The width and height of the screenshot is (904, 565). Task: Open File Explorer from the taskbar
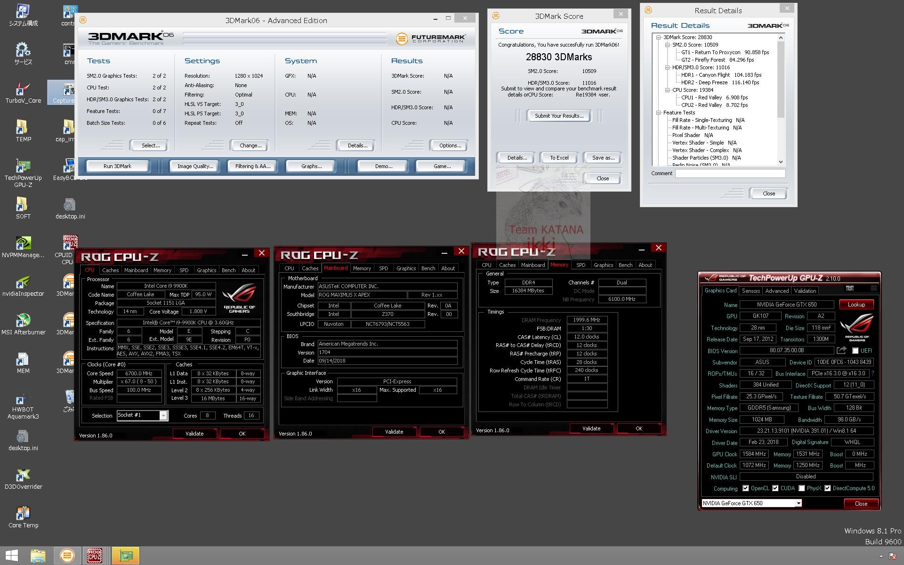pyautogui.click(x=38, y=556)
